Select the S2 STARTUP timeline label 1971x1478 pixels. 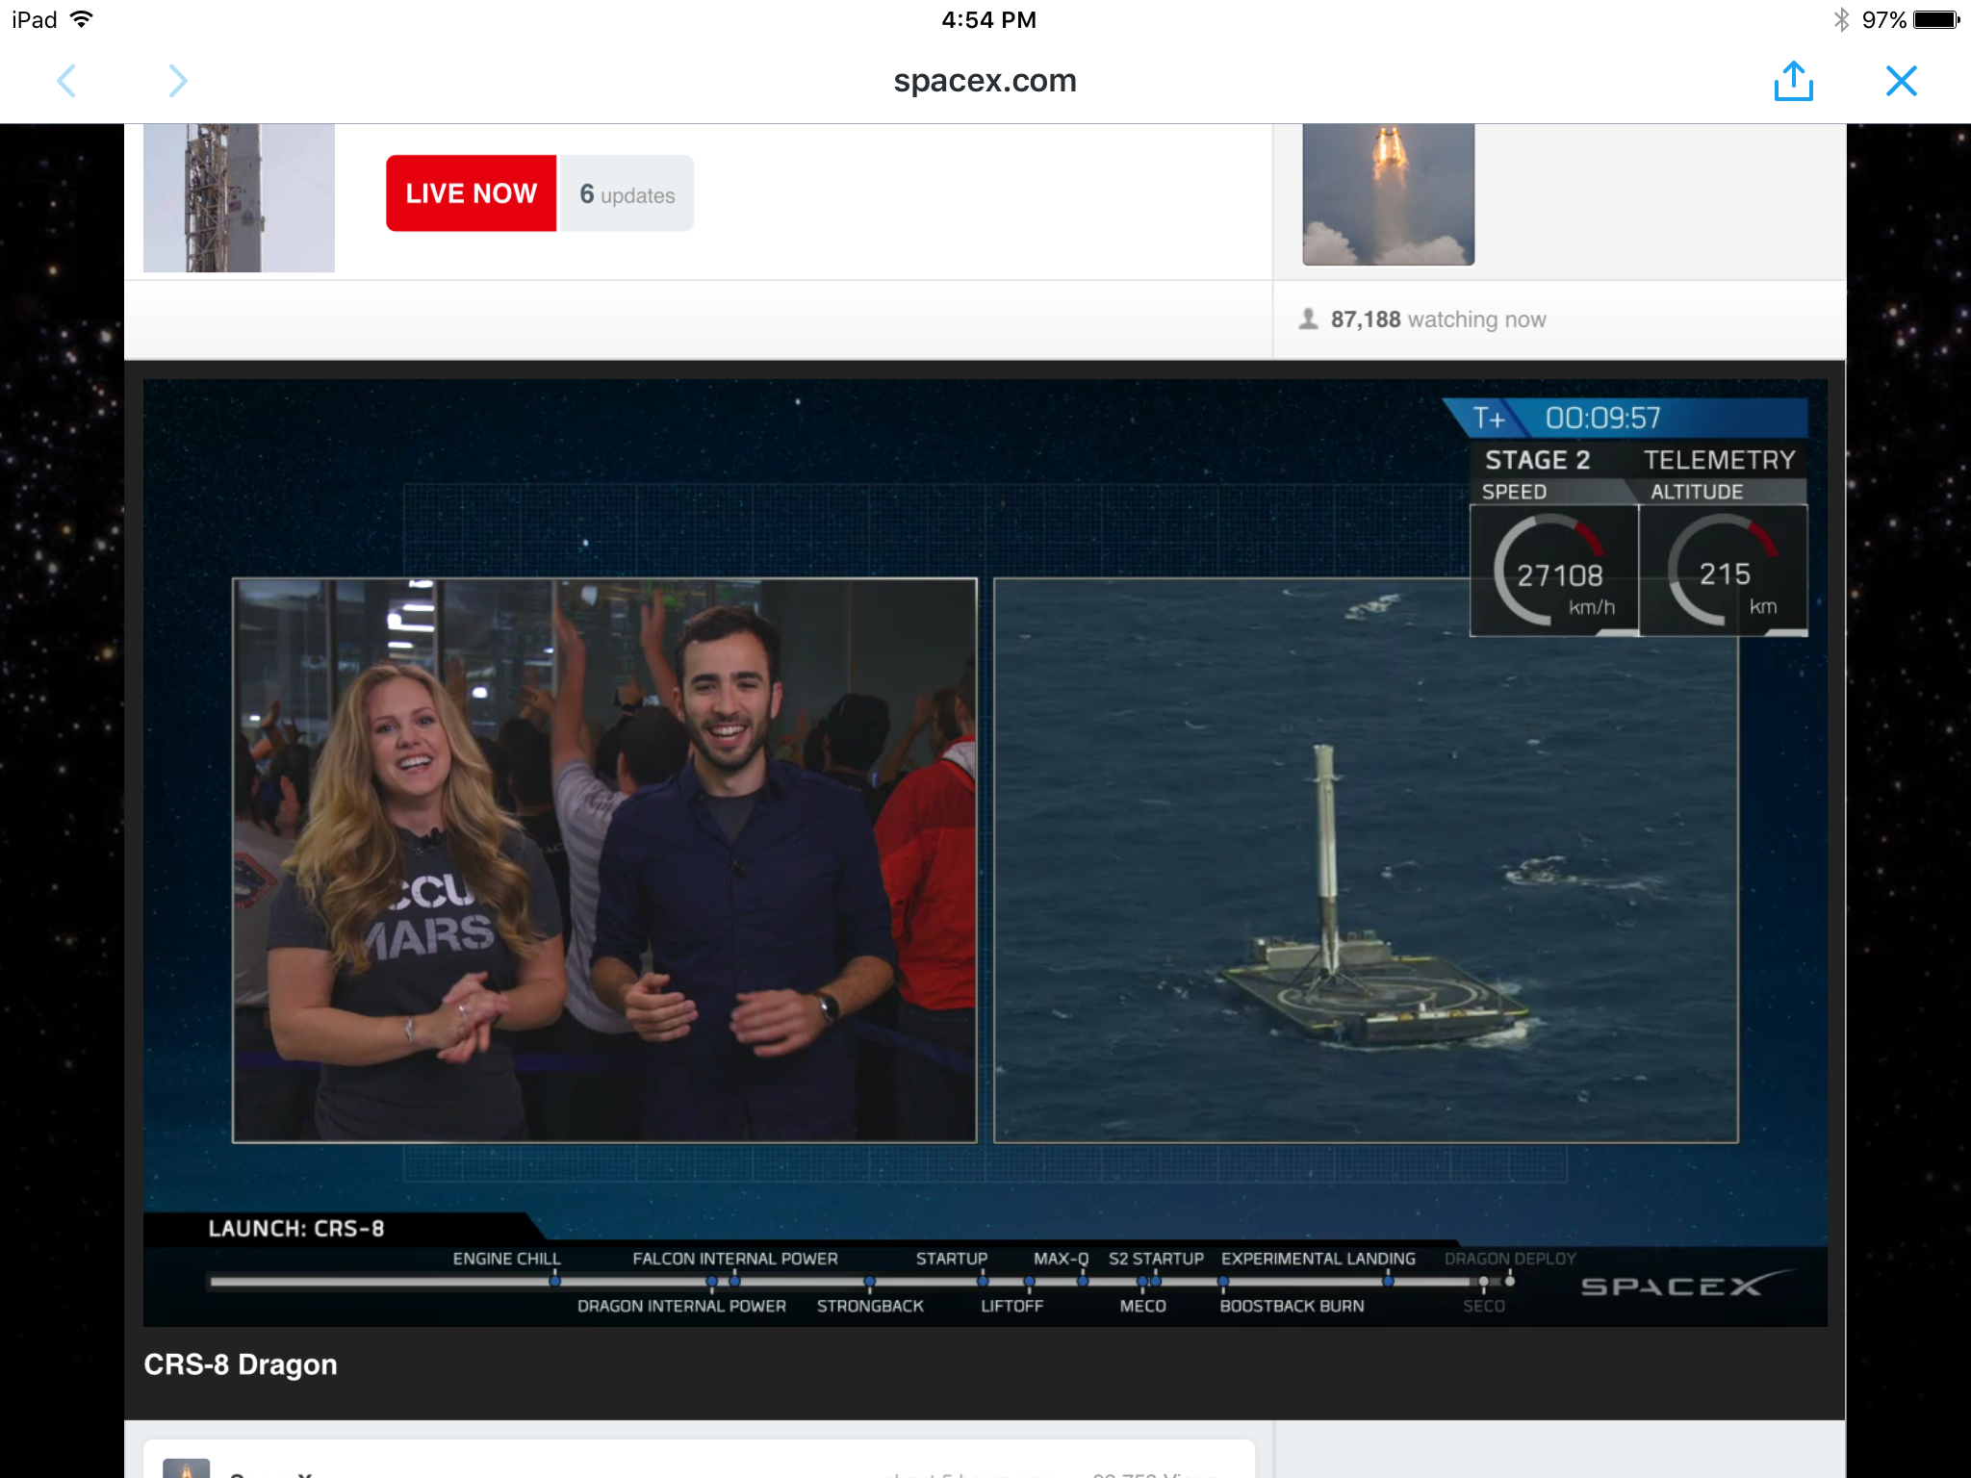pos(1156,1259)
